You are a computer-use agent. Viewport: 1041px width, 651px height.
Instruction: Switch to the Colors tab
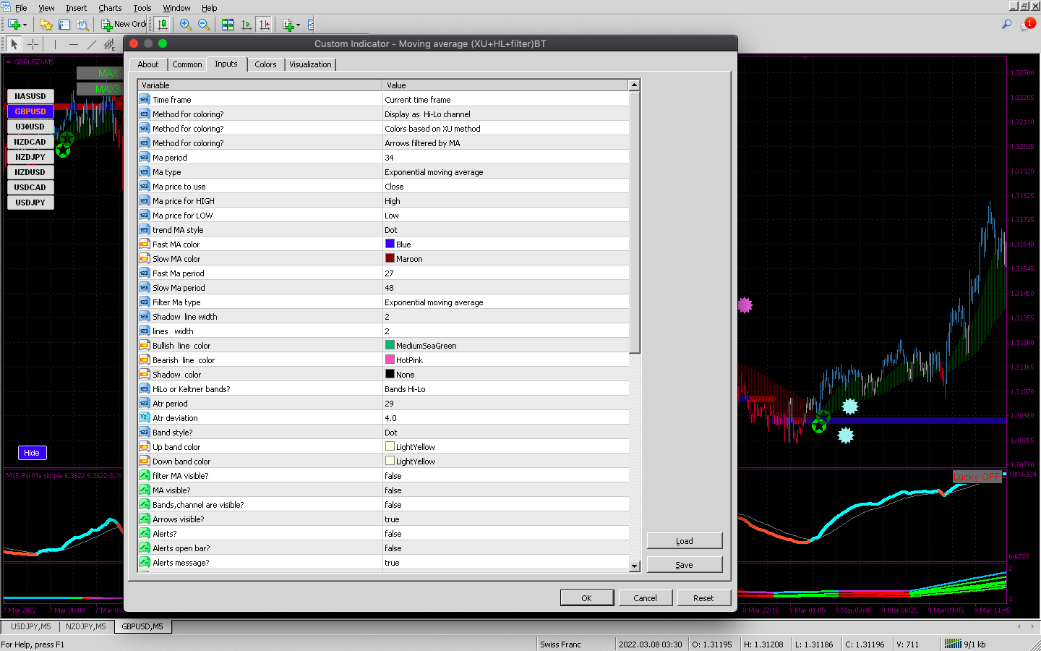[265, 64]
